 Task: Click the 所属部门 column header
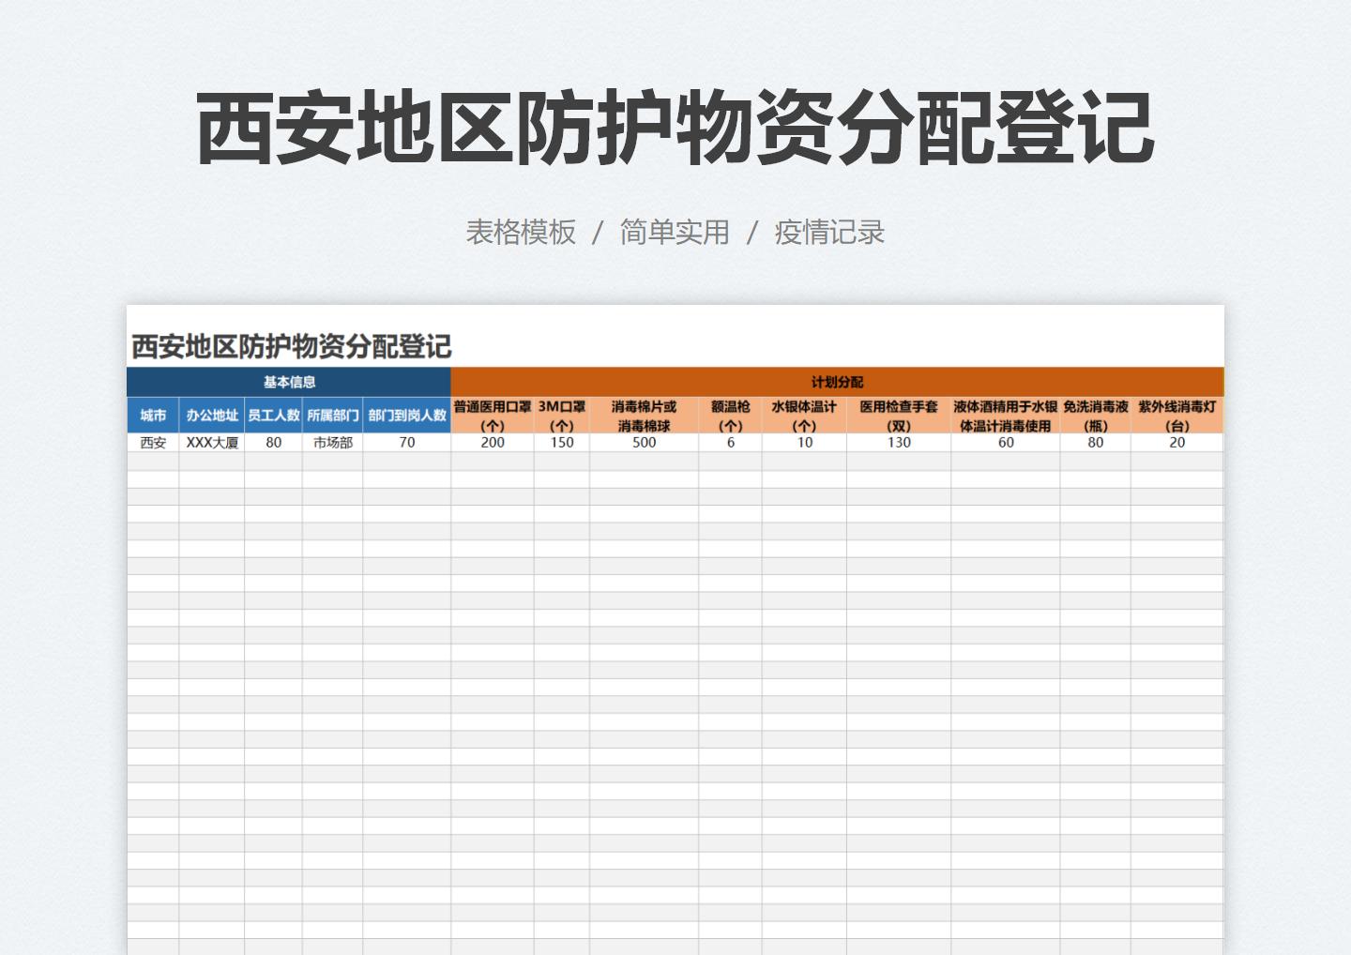333,415
